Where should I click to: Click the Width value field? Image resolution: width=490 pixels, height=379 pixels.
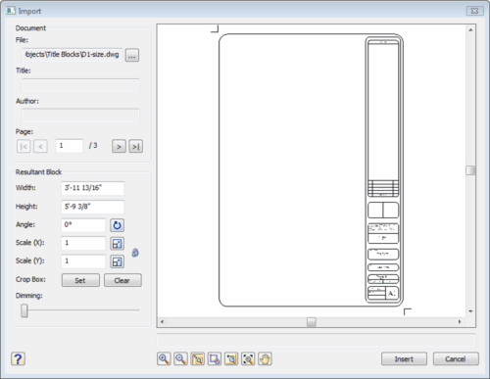(x=93, y=188)
